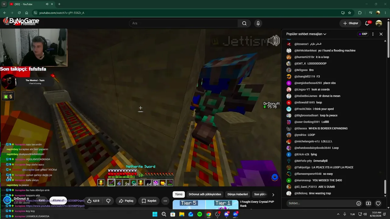This screenshot has width=390, height=219.
Task: Install the page as an app
Action: [x=343, y=13]
